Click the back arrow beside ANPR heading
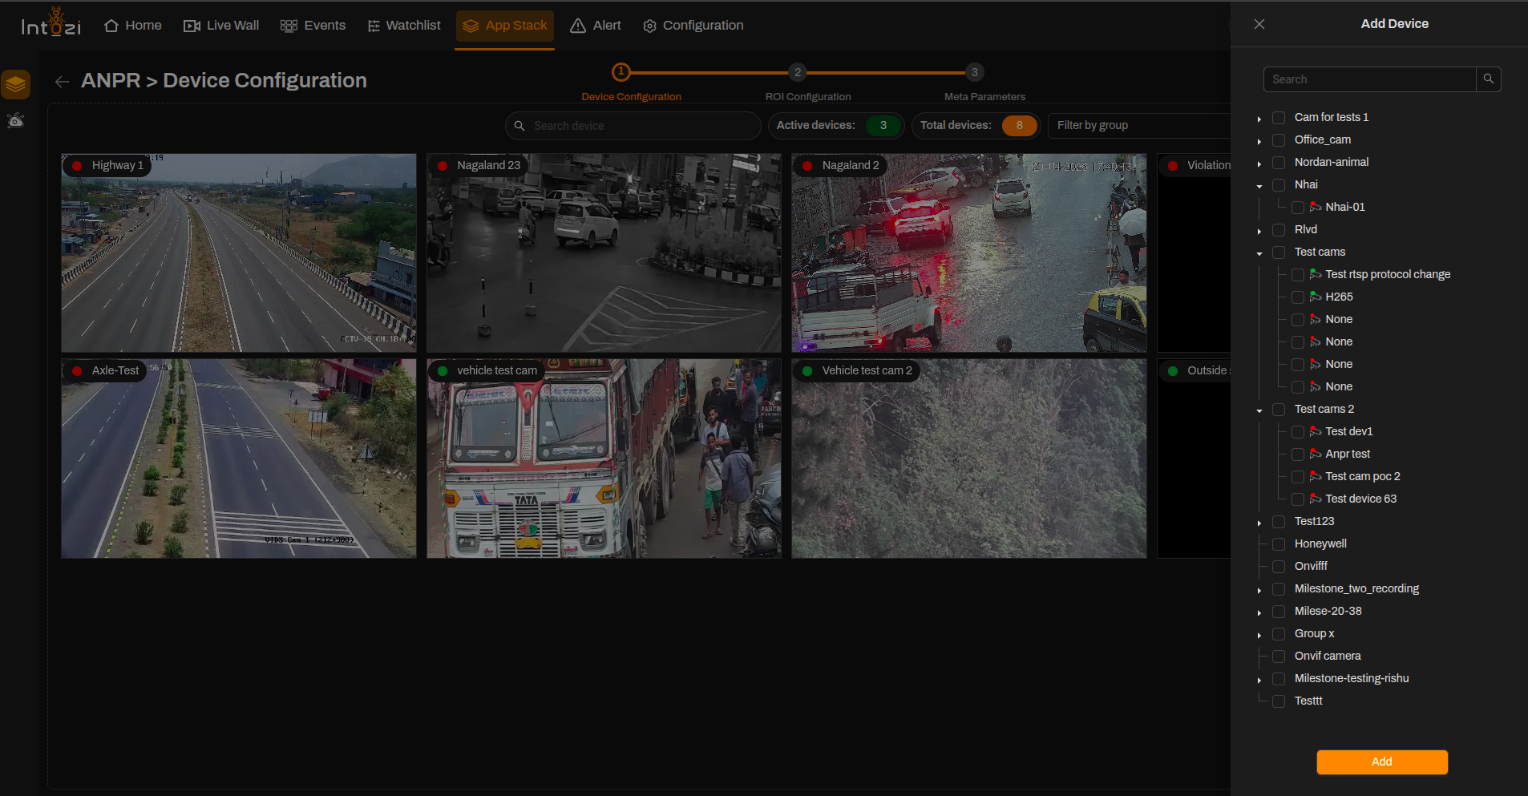 click(x=63, y=81)
